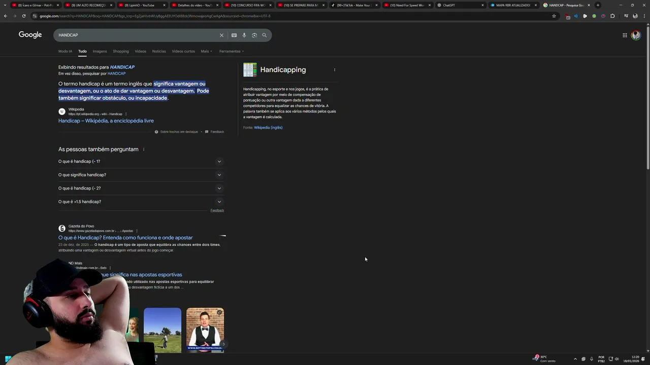Expand "O que é +1.5 handicap?" question
The image size is (650, 365).
pos(141,202)
